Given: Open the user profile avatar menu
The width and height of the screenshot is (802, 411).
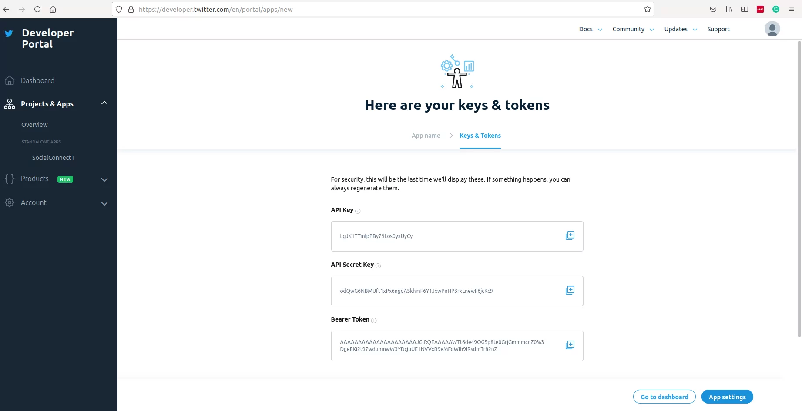Looking at the screenshot, I should (772, 29).
